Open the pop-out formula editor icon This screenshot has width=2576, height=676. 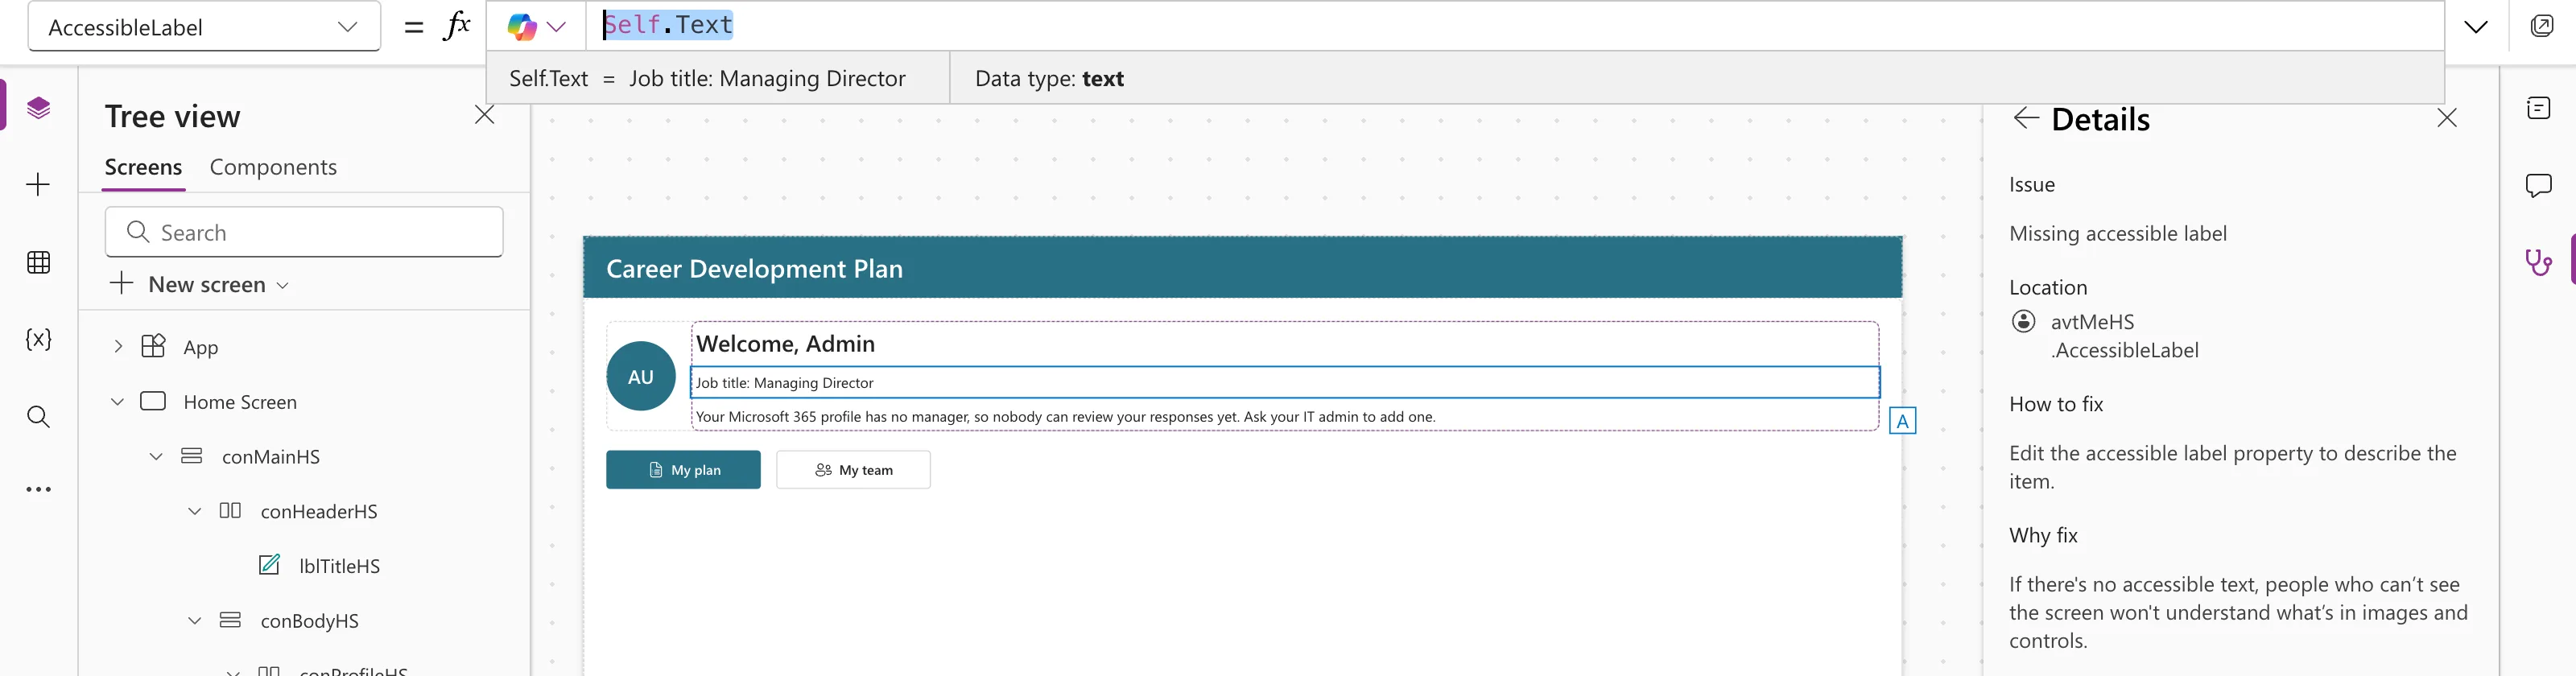point(2541,26)
